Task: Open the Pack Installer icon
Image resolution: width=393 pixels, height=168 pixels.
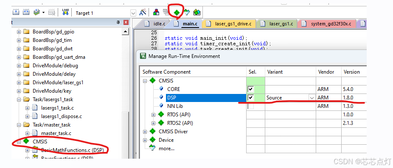Action: [197, 12]
